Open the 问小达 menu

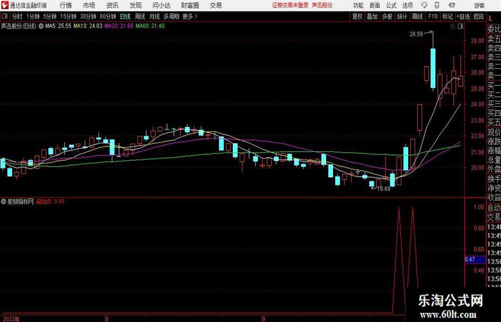161,5
